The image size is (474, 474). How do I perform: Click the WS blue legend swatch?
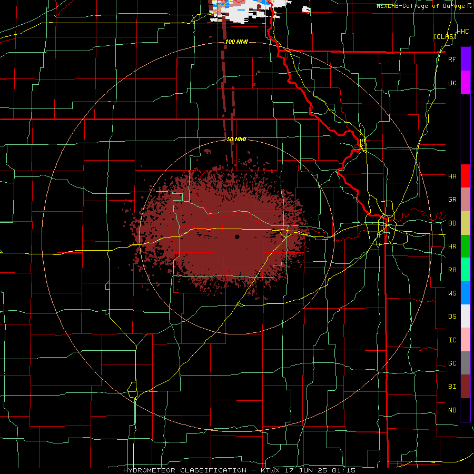click(x=465, y=293)
